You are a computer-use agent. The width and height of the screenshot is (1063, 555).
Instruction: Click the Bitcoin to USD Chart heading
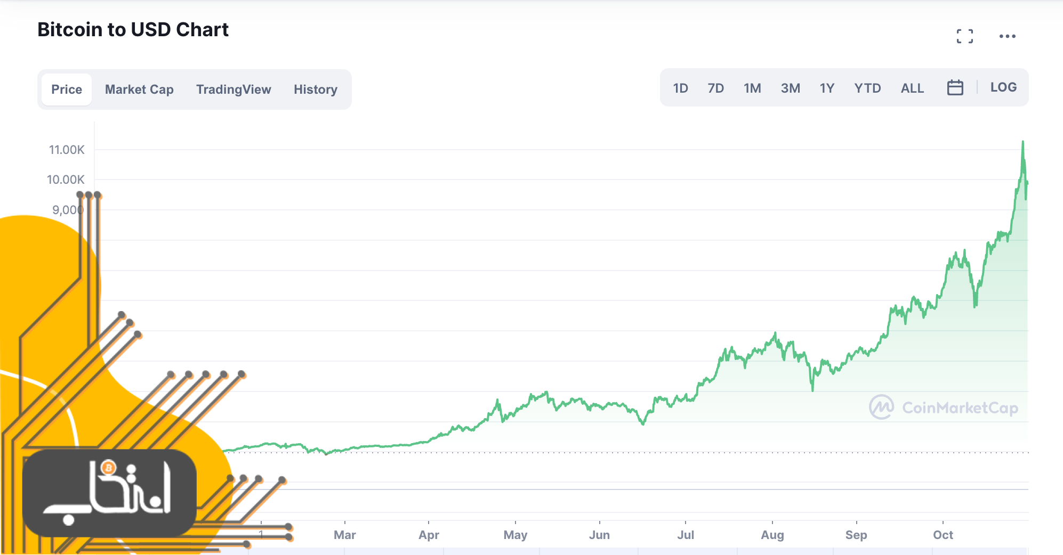[133, 30]
